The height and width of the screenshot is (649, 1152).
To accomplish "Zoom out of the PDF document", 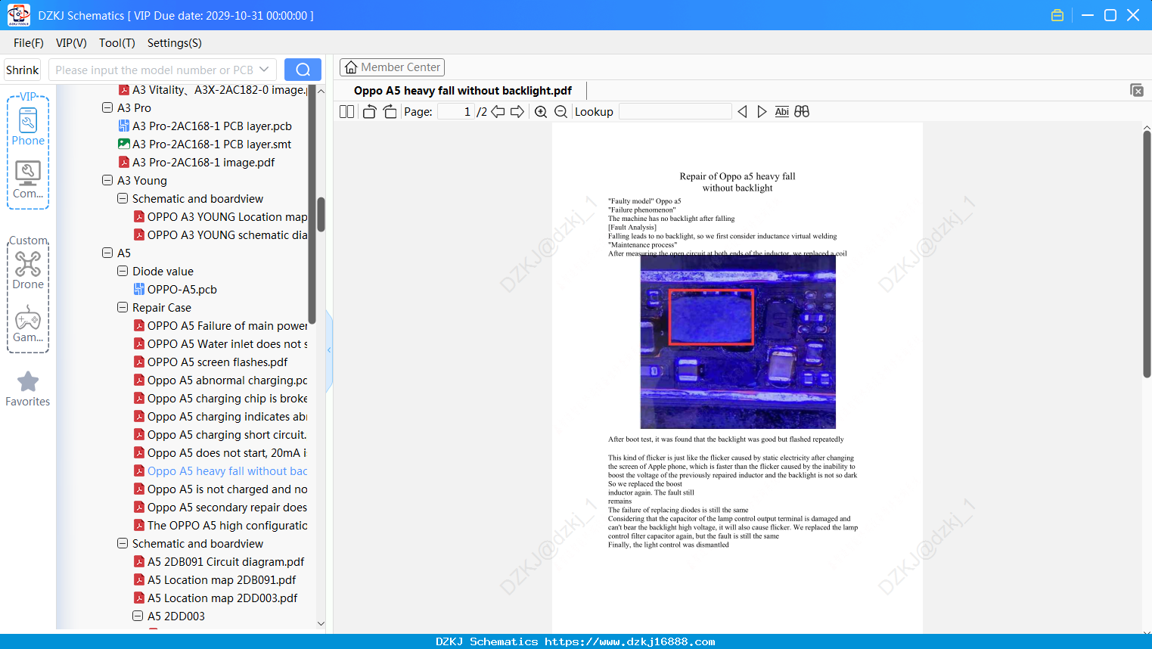I will tap(560, 112).
